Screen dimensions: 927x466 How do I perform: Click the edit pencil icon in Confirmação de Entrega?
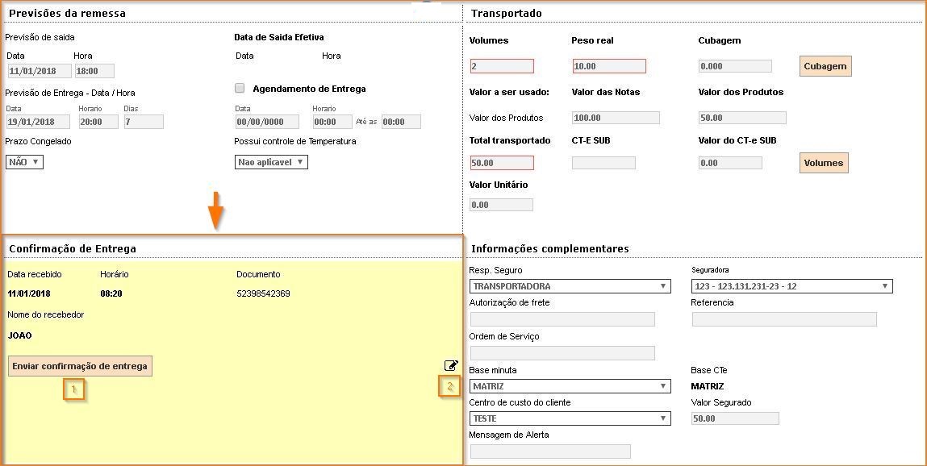451,365
